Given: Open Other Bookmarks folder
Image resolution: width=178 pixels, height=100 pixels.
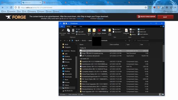Looking at the screenshot, I should click(x=170, y=11).
